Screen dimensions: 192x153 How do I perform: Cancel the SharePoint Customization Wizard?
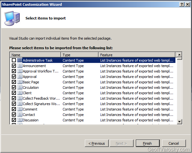(174, 143)
